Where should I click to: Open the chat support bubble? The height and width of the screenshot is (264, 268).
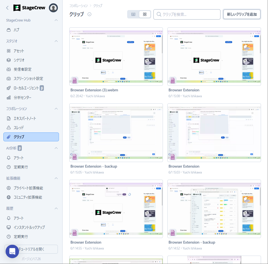click(12, 251)
